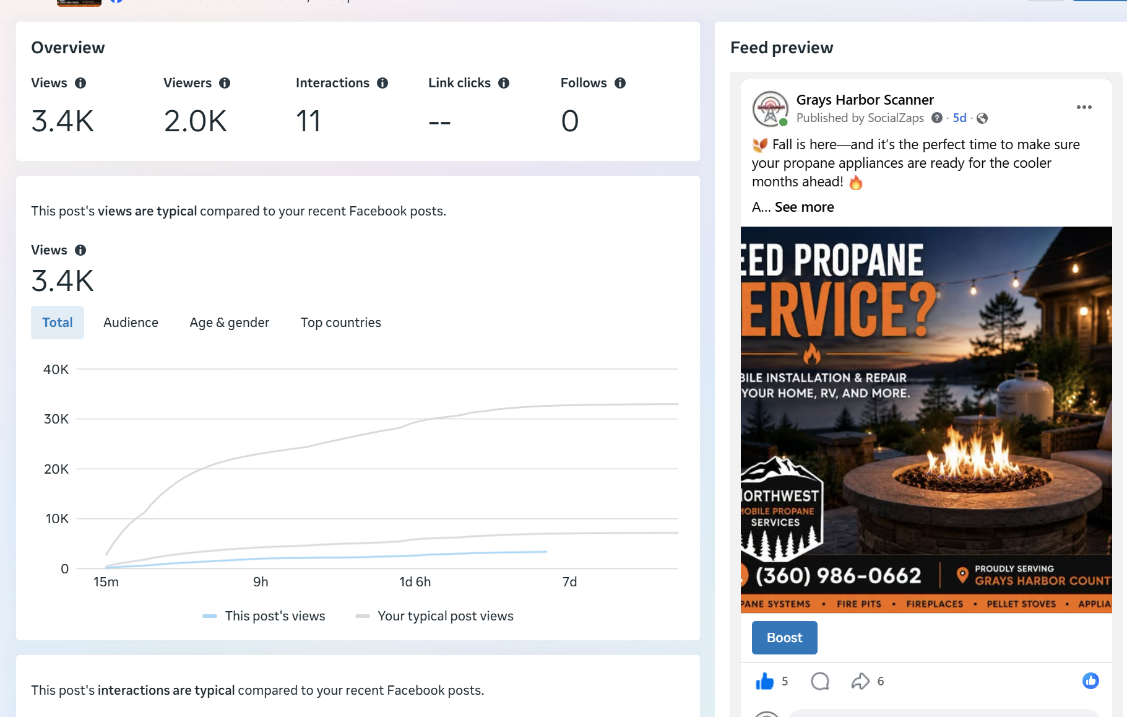Click the 1d 6h chart axis label
The width and height of the screenshot is (1127, 717).
(415, 582)
